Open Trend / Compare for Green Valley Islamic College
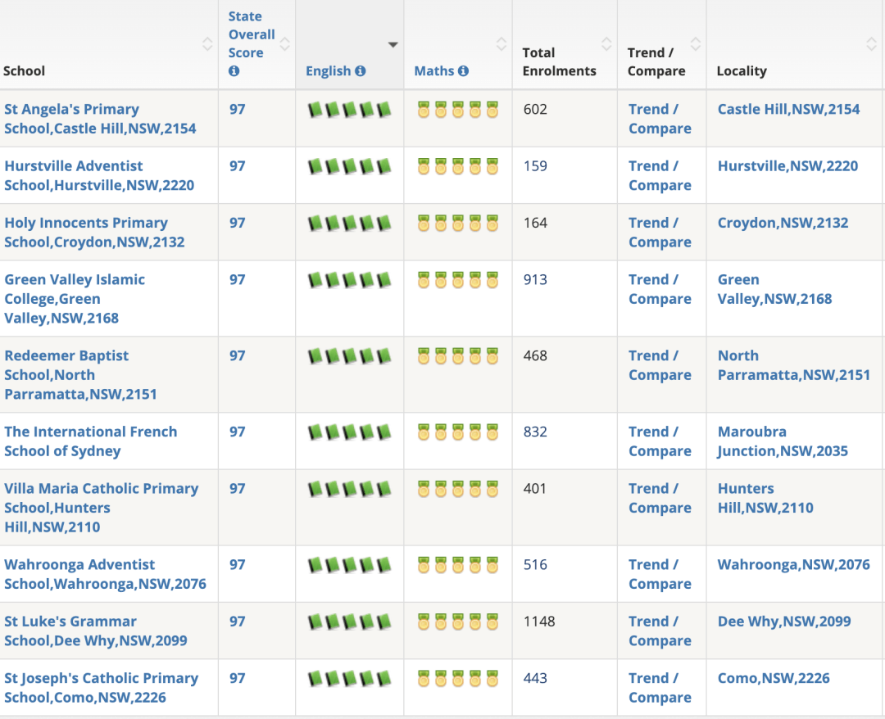Image resolution: width=885 pixels, height=719 pixels. point(660,289)
